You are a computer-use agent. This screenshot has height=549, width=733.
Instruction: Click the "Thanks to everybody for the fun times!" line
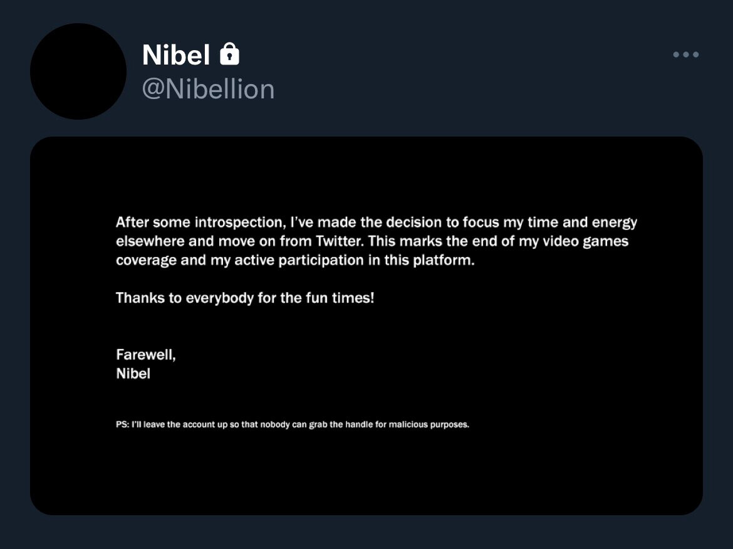245,298
